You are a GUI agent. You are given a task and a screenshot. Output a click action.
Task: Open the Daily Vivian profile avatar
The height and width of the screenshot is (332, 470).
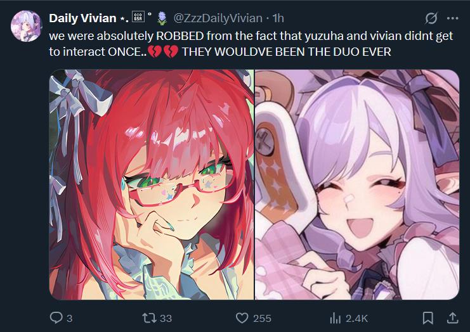[x=26, y=26]
